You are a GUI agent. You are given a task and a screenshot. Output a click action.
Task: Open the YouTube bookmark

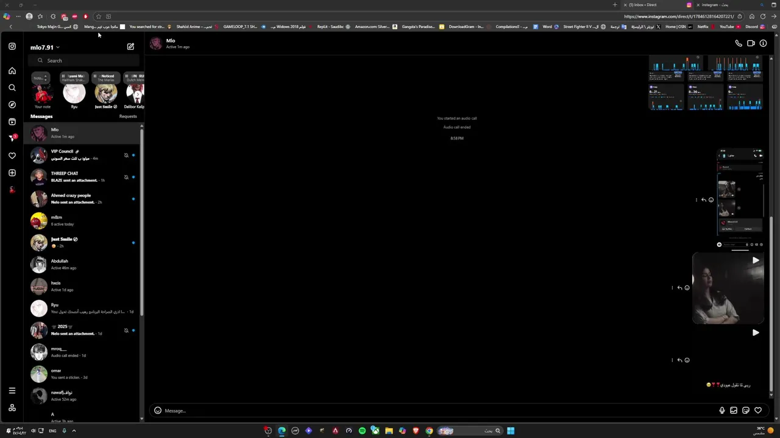[730, 27]
